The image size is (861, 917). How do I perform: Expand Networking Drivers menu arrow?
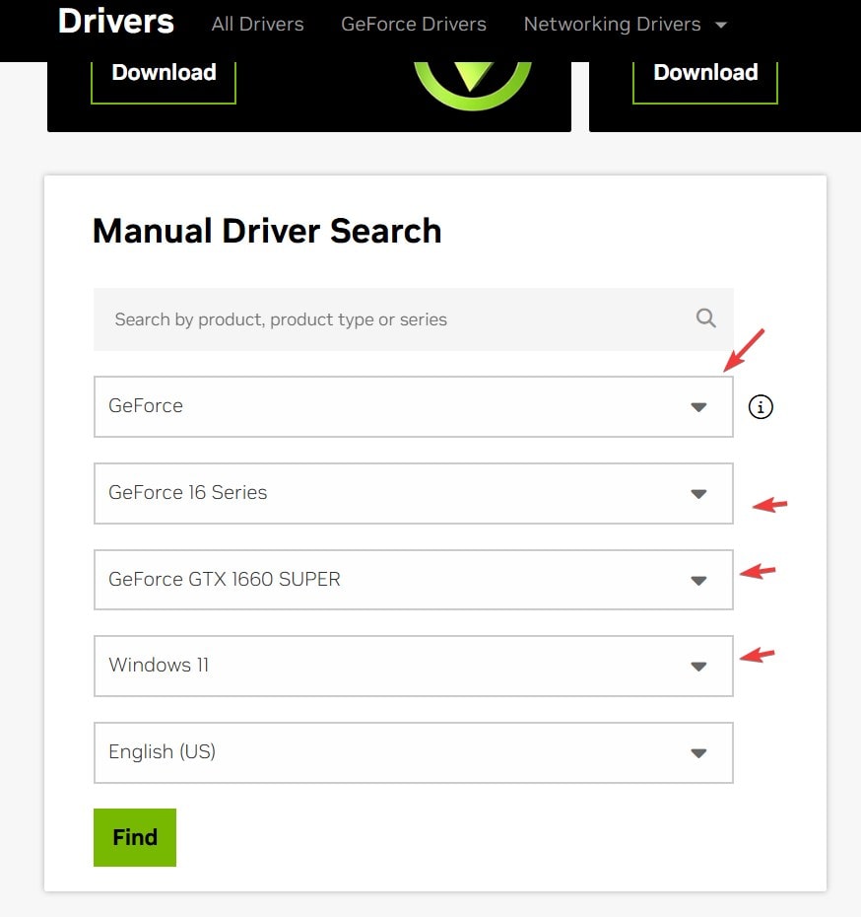tap(721, 25)
